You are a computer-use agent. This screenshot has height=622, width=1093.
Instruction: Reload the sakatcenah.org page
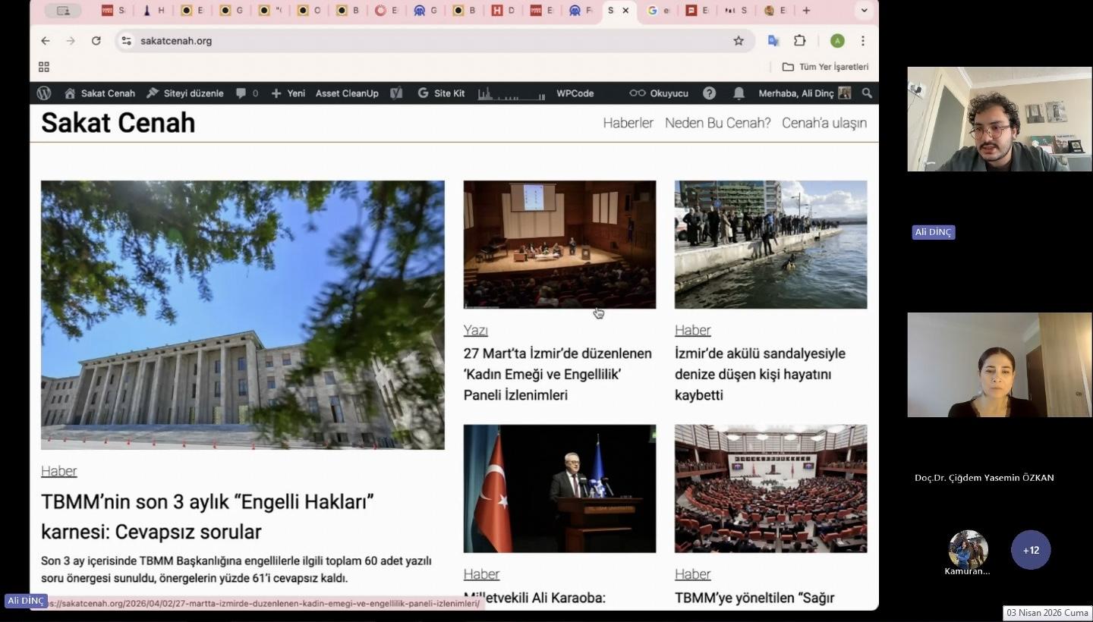pos(96,41)
